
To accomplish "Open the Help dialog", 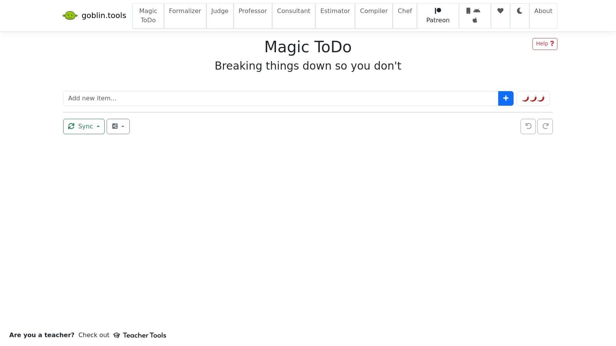I will point(544,43).
